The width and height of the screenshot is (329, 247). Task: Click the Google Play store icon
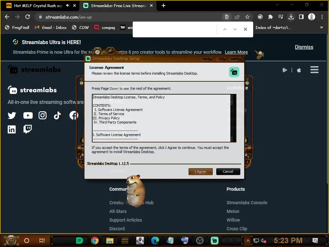tap(285, 70)
